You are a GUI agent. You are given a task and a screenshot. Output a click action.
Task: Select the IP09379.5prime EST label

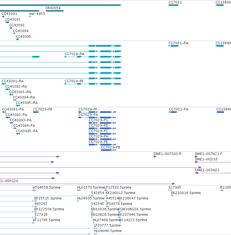pos(119,204)
